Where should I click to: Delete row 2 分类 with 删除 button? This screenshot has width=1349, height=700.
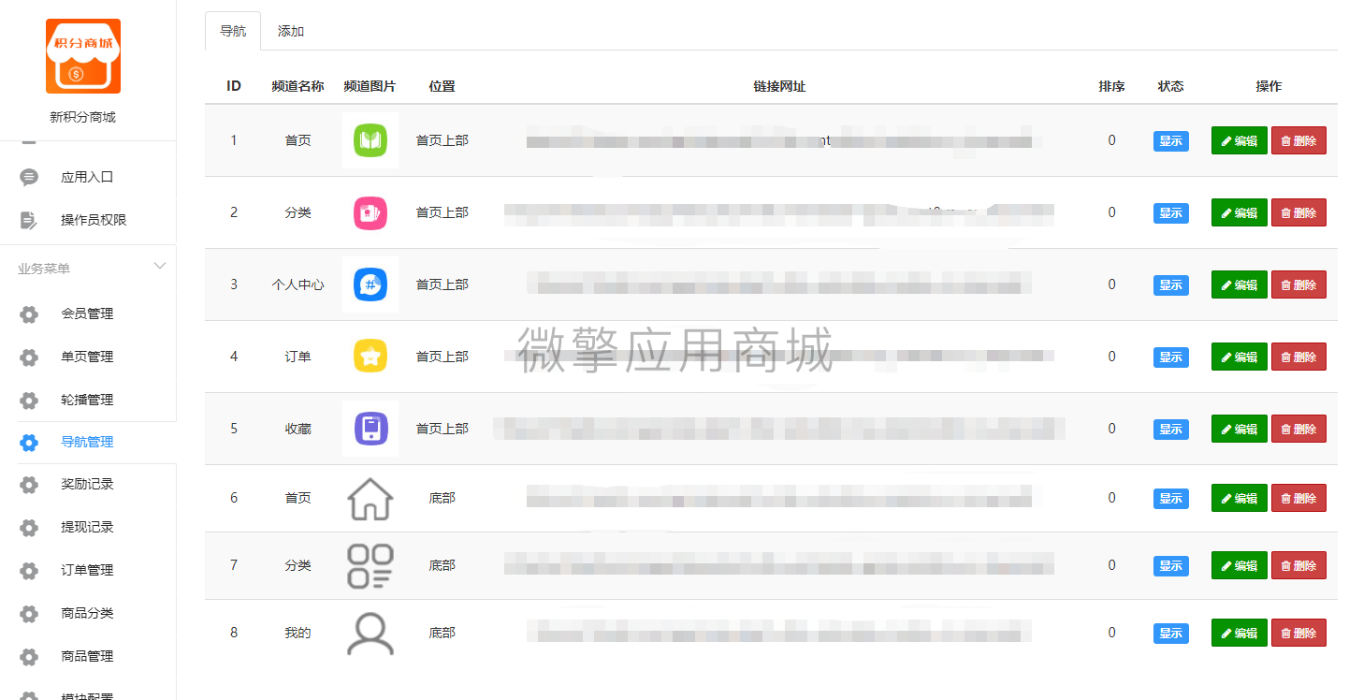coord(1298,212)
